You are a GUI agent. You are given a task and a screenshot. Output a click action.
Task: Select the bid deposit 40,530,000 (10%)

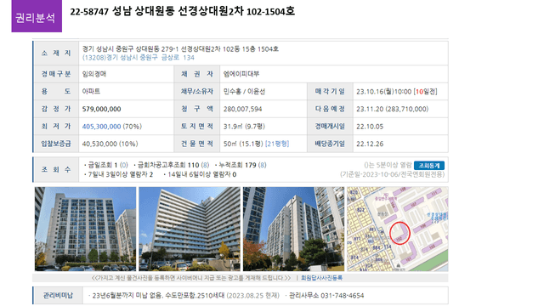[110, 144]
